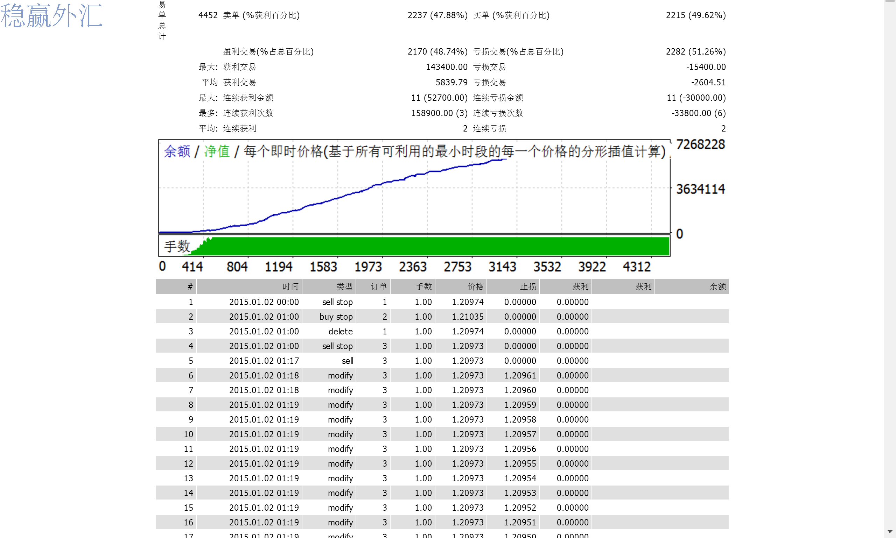The width and height of the screenshot is (896, 538).
Task: Click stop loss value 1.20952
Action: 520,508
